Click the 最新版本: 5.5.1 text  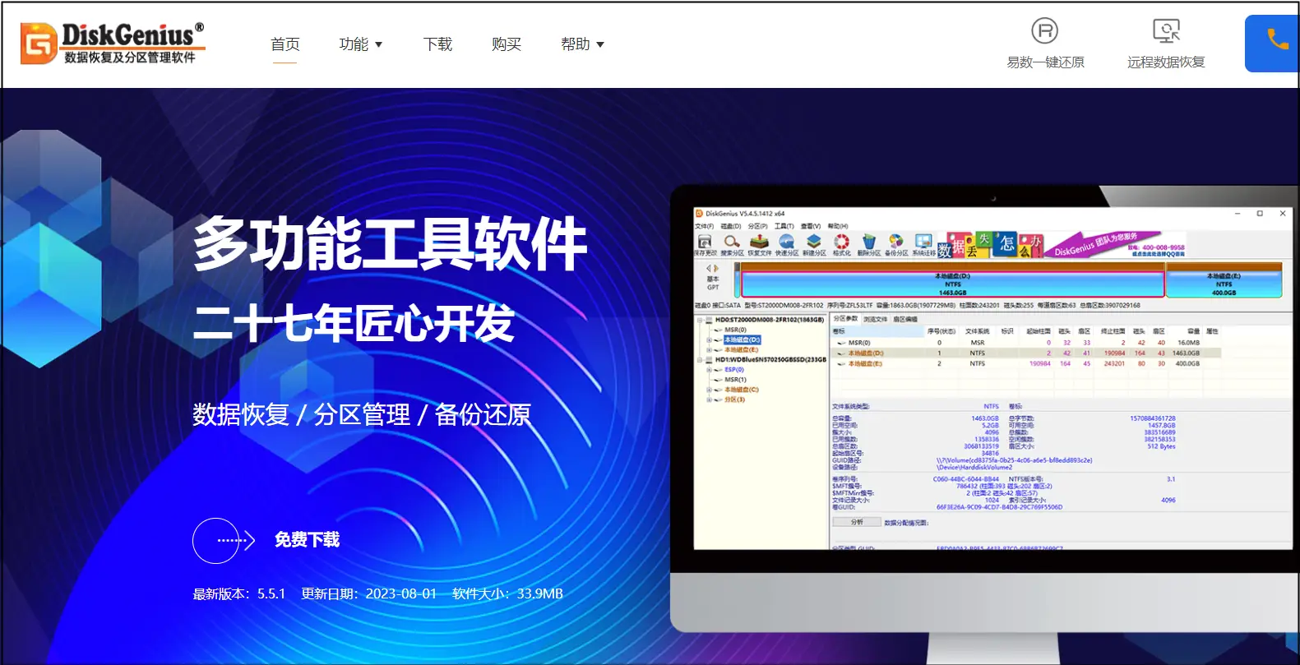[x=239, y=593]
